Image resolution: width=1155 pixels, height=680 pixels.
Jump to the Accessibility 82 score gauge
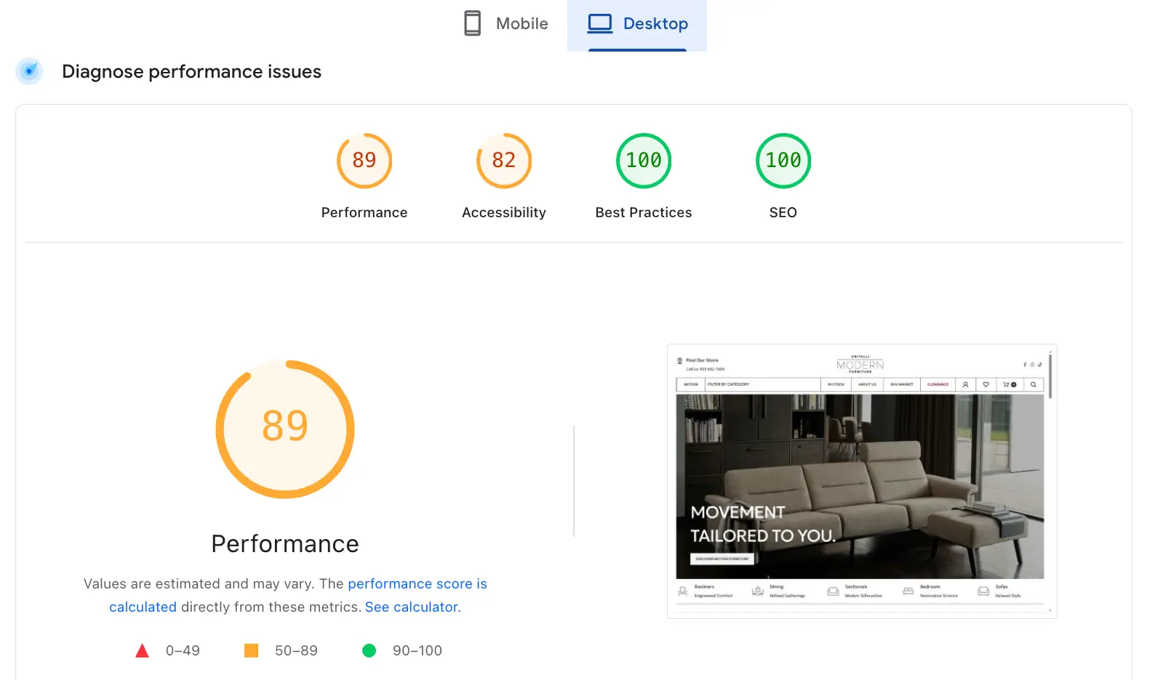click(504, 161)
